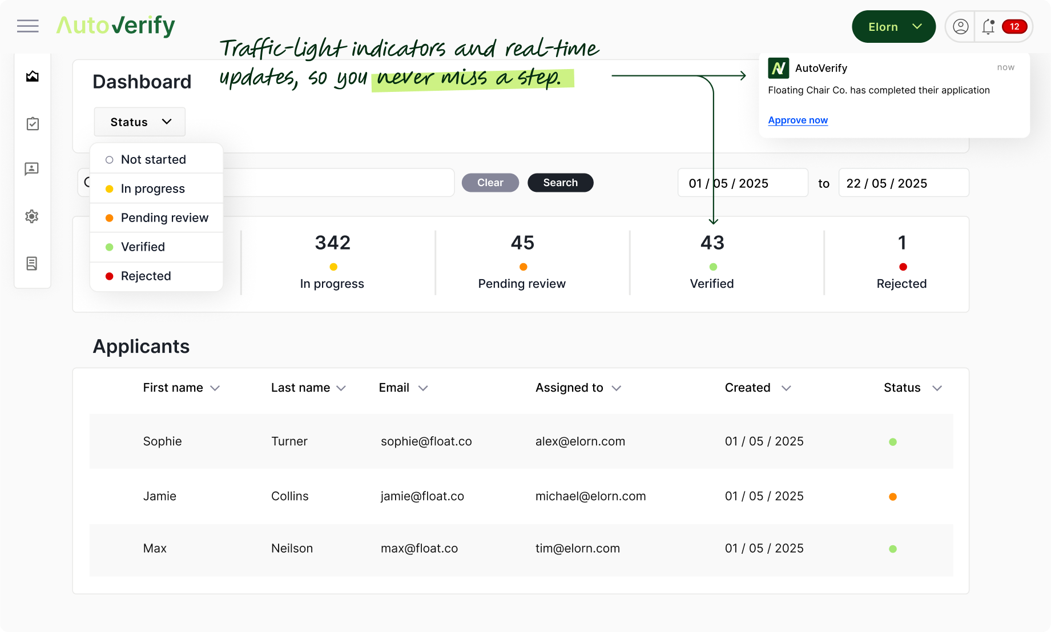Viewport: 1051px width, 632px height.
Task: Open the notifications bell icon
Action: point(988,26)
